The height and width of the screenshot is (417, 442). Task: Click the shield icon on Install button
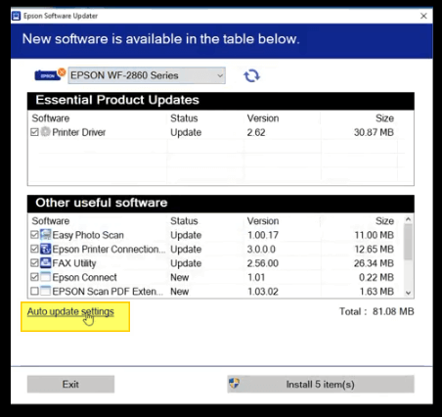tap(234, 384)
